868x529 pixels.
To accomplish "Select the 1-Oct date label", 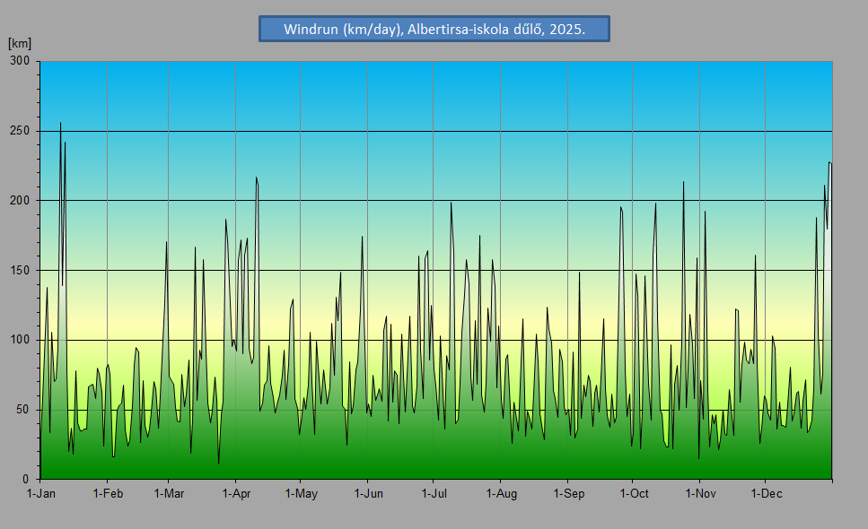I will [x=633, y=493].
